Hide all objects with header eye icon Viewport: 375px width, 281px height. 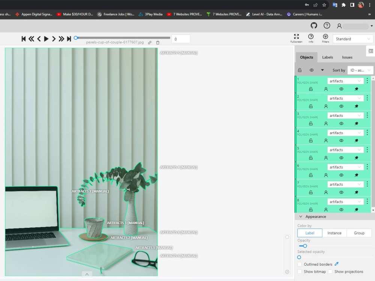tap(312, 70)
